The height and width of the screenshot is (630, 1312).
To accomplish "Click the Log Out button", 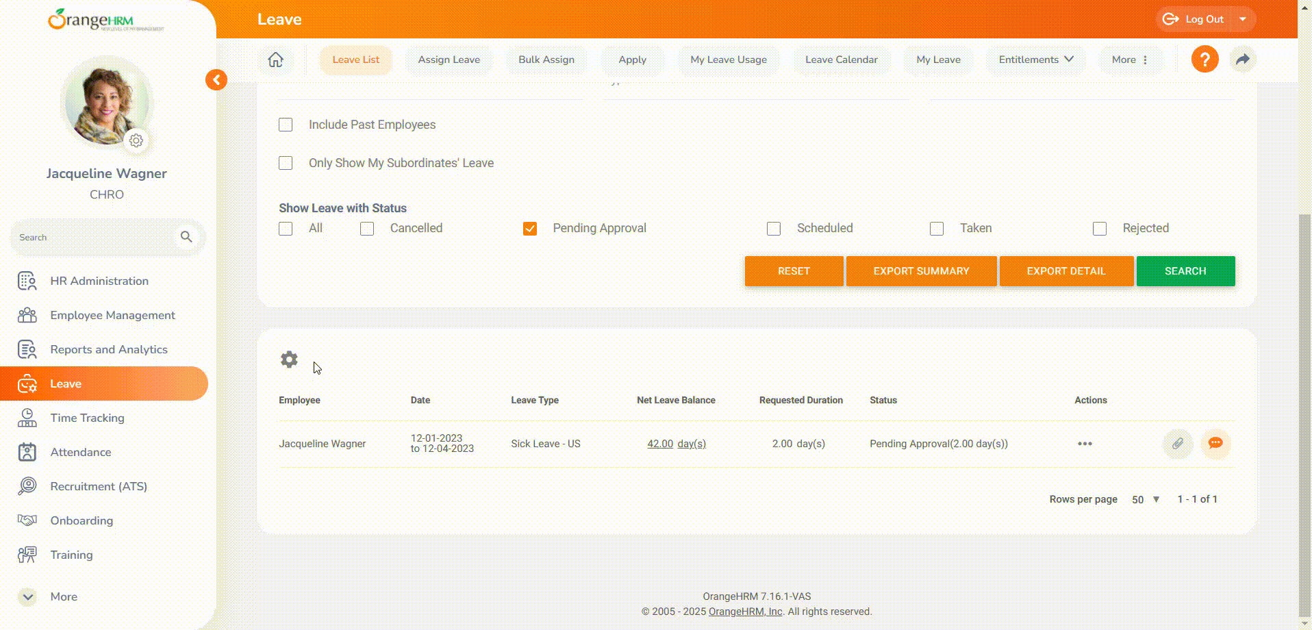I will [1194, 19].
